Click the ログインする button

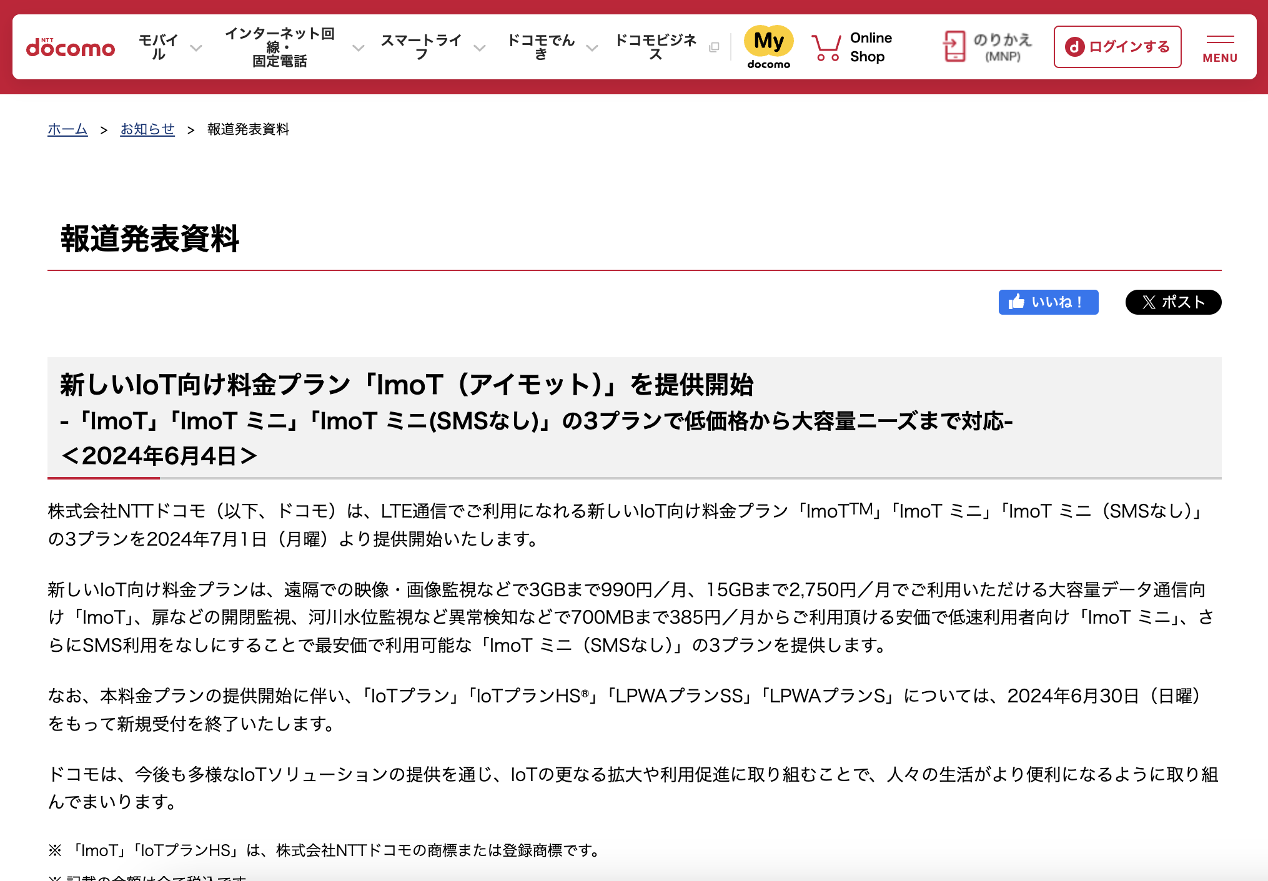click(x=1117, y=46)
